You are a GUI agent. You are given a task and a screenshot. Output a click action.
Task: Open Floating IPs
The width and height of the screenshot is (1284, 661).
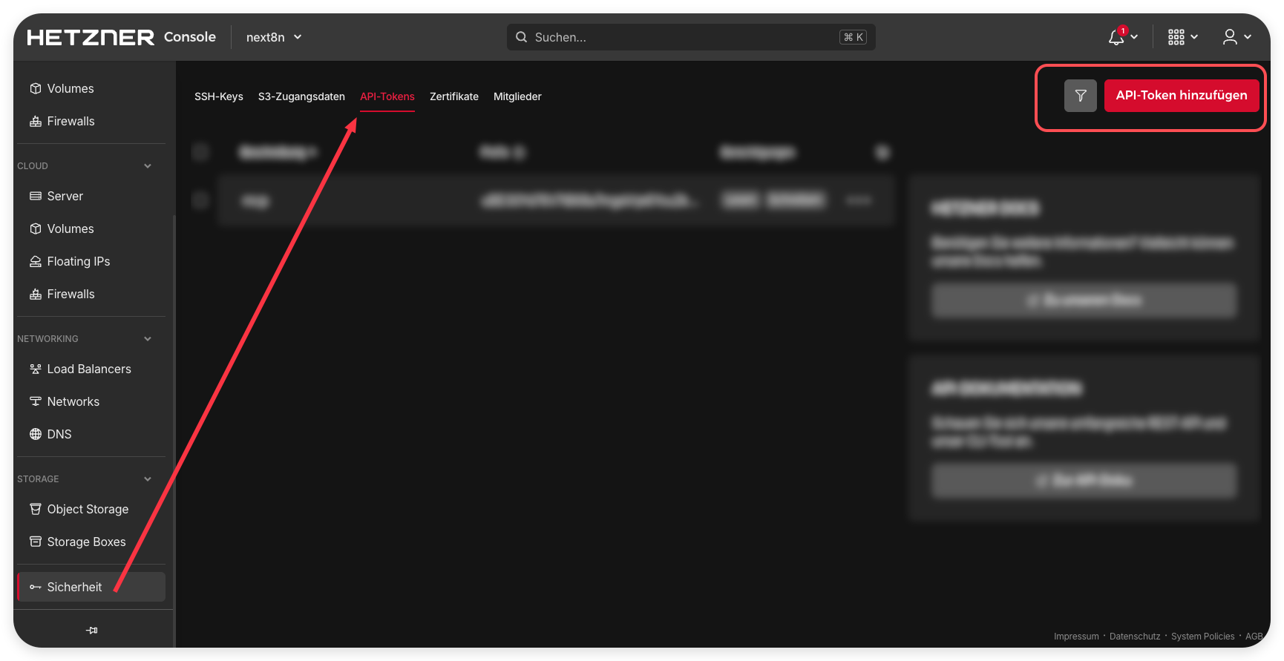pyautogui.click(x=91, y=261)
